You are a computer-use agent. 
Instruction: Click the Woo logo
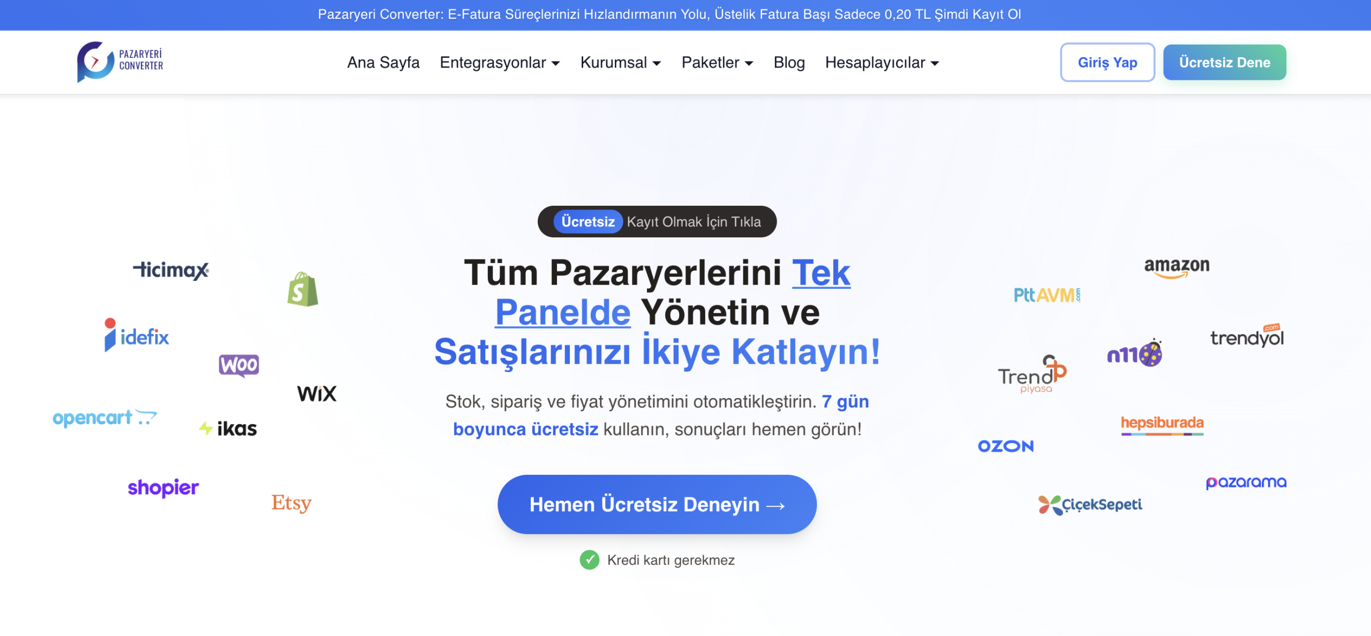click(239, 365)
